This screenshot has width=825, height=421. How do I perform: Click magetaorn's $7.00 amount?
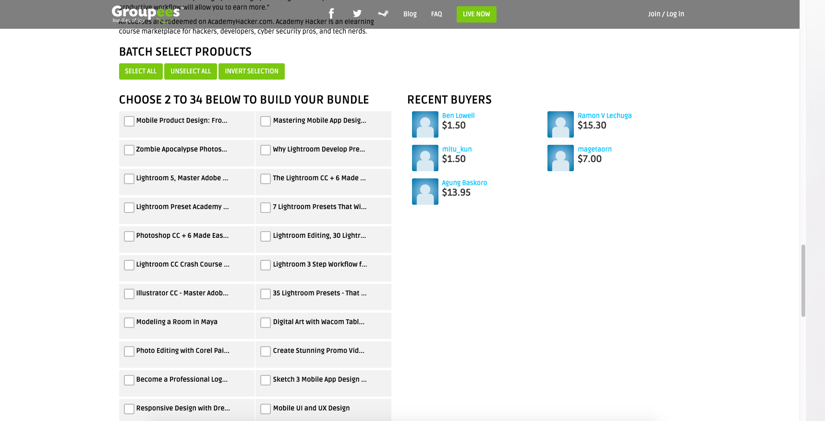click(590, 159)
